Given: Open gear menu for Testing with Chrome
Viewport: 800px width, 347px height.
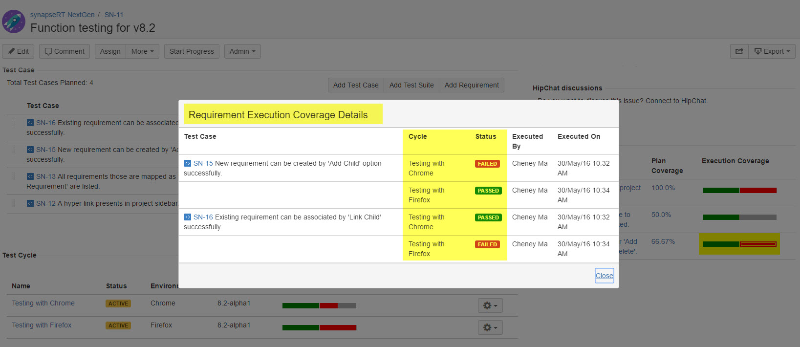Looking at the screenshot, I should (490, 305).
